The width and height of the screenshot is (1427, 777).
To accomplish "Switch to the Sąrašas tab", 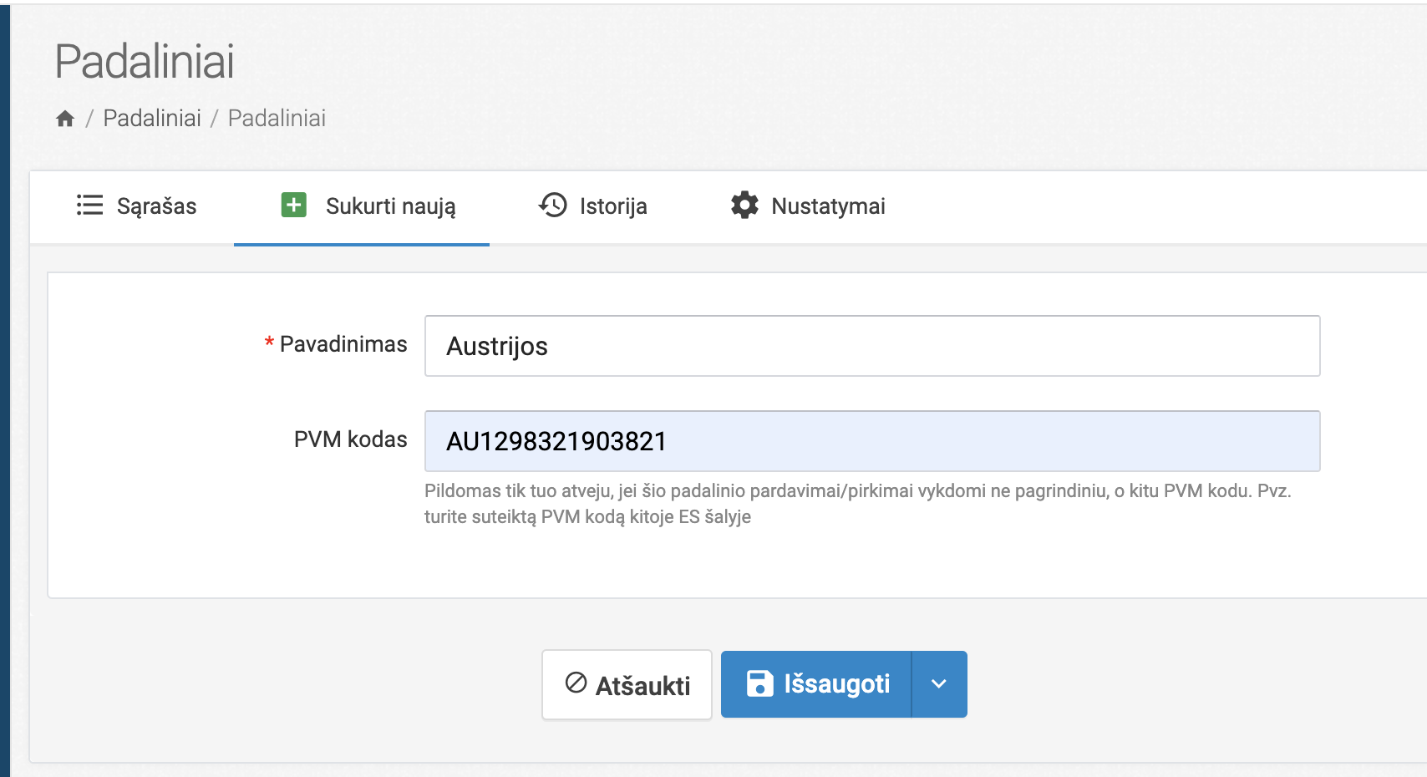I will tap(156, 206).
